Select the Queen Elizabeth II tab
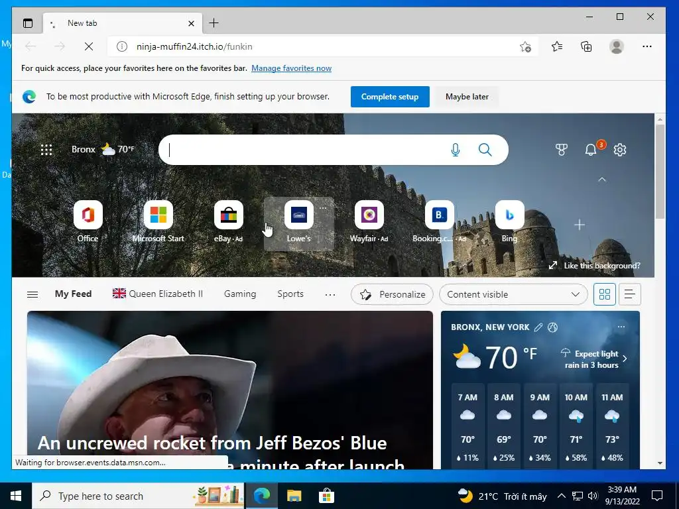The width and height of the screenshot is (679, 509). (158, 294)
